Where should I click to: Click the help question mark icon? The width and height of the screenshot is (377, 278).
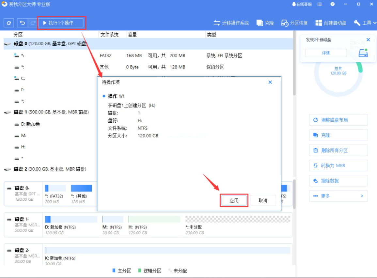(333, 4)
